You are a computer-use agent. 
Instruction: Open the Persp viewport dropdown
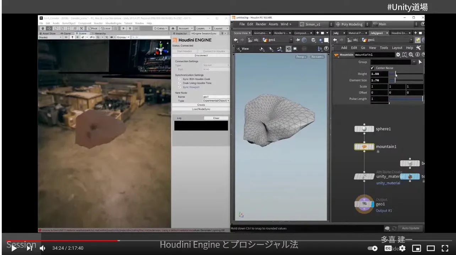(301, 57)
